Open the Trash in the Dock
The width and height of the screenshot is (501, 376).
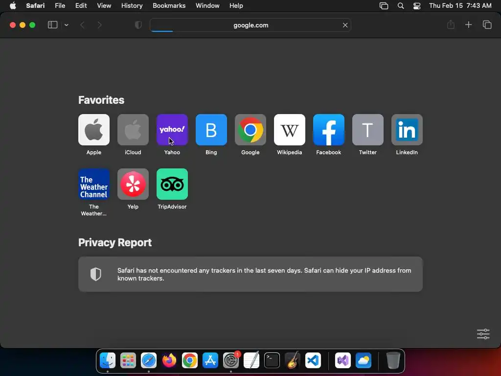coord(393,360)
